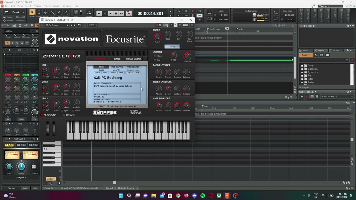Open the SYNTH RACK header dropdown

click(315, 92)
